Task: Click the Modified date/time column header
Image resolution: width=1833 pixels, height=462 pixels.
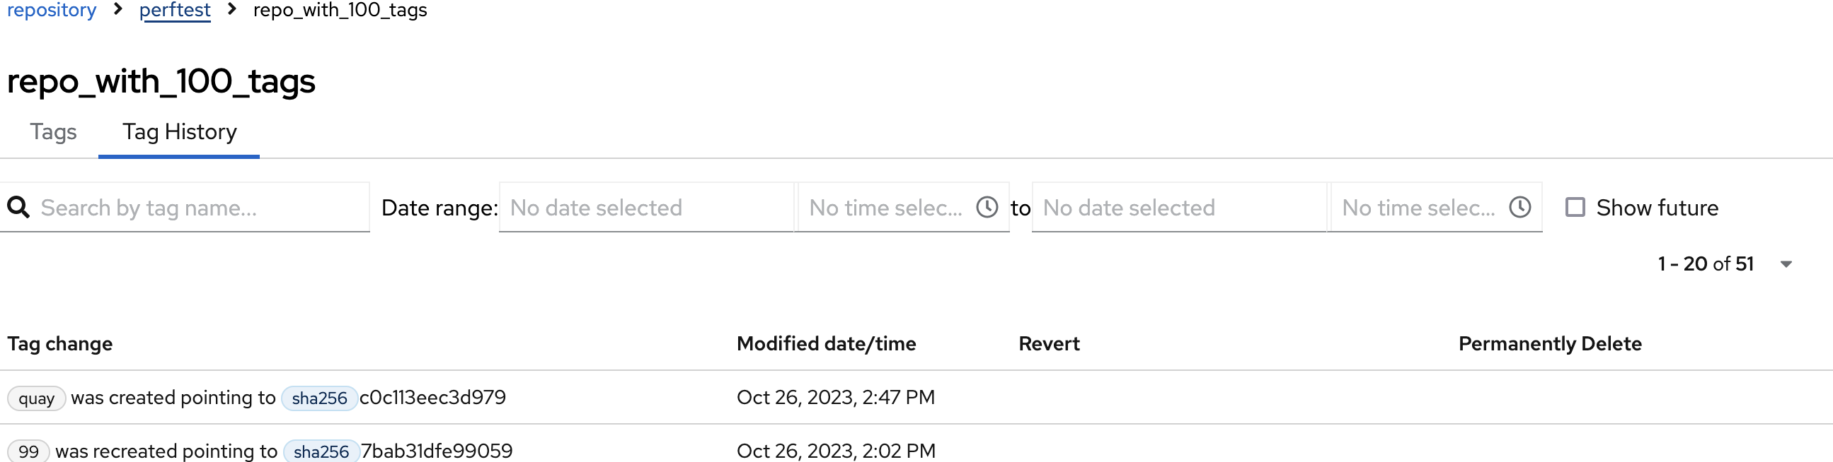Action: coord(826,344)
